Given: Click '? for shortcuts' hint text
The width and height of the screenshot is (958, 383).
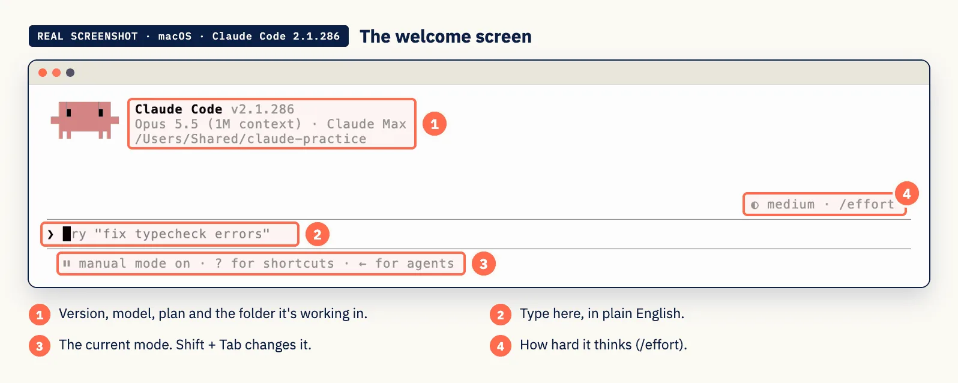Looking at the screenshot, I should click(274, 264).
